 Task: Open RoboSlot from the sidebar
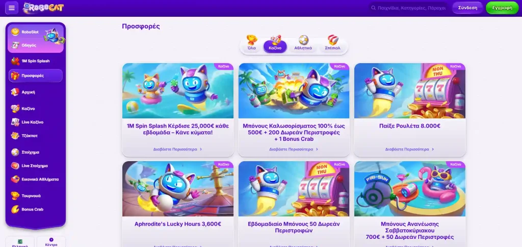[30, 32]
